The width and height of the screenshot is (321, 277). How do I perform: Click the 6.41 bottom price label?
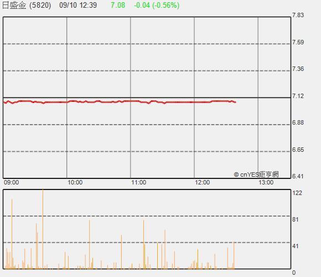[298, 176]
